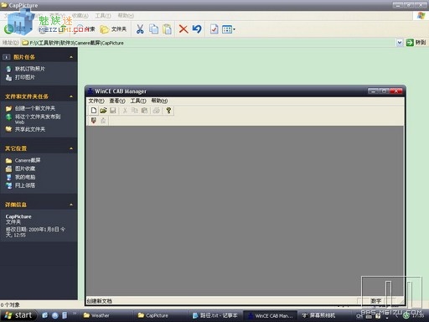Click the Windows start button
This screenshot has width=429, height=322.
18,315
